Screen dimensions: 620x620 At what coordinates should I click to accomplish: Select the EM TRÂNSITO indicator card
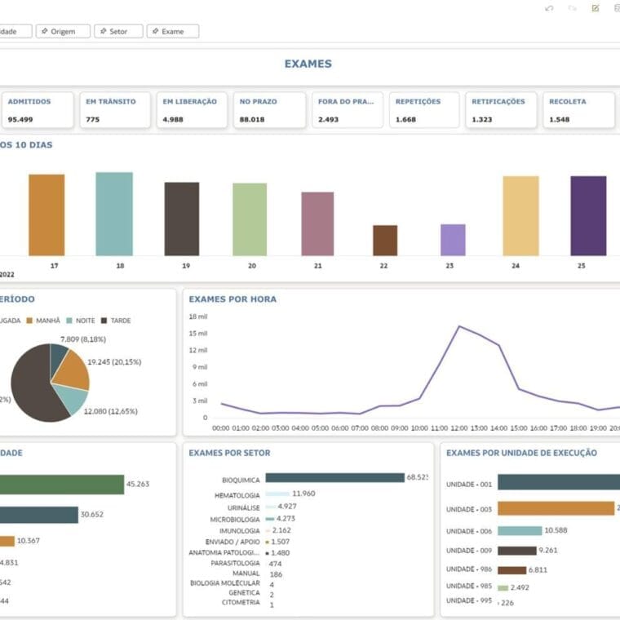(x=115, y=110)
